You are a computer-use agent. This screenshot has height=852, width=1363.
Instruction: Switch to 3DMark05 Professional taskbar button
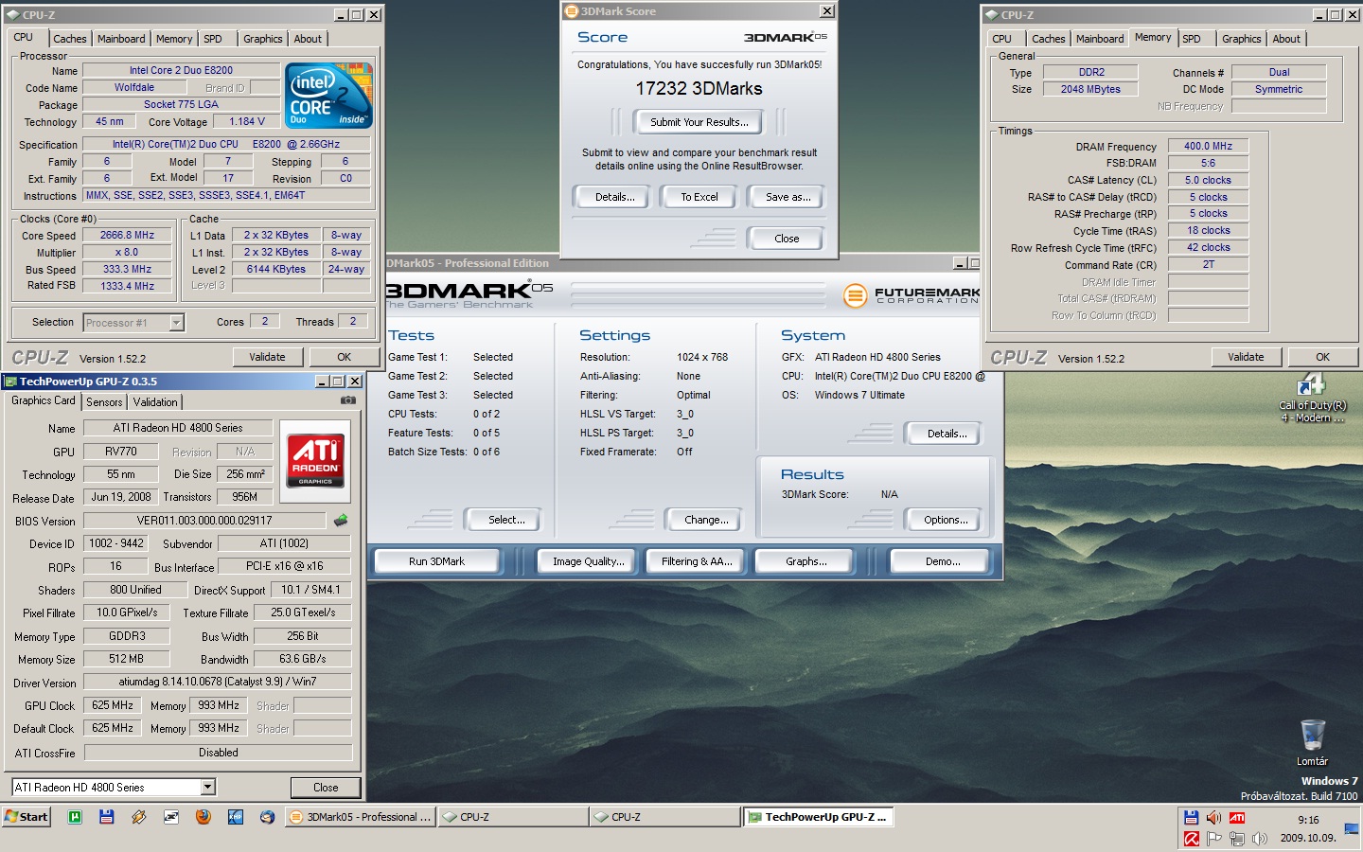click(361, 817)
